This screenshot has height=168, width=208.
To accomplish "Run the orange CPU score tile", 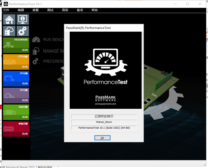I will (x=16, y=62).
